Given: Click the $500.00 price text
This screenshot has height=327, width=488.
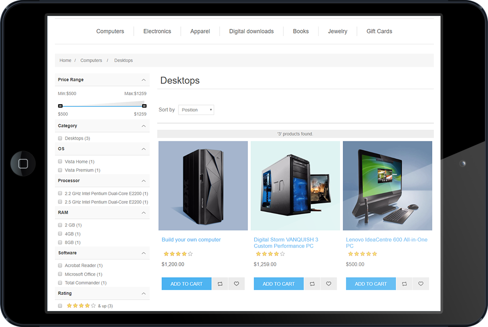Looking at the screenshot, I should tap(355, 264).
